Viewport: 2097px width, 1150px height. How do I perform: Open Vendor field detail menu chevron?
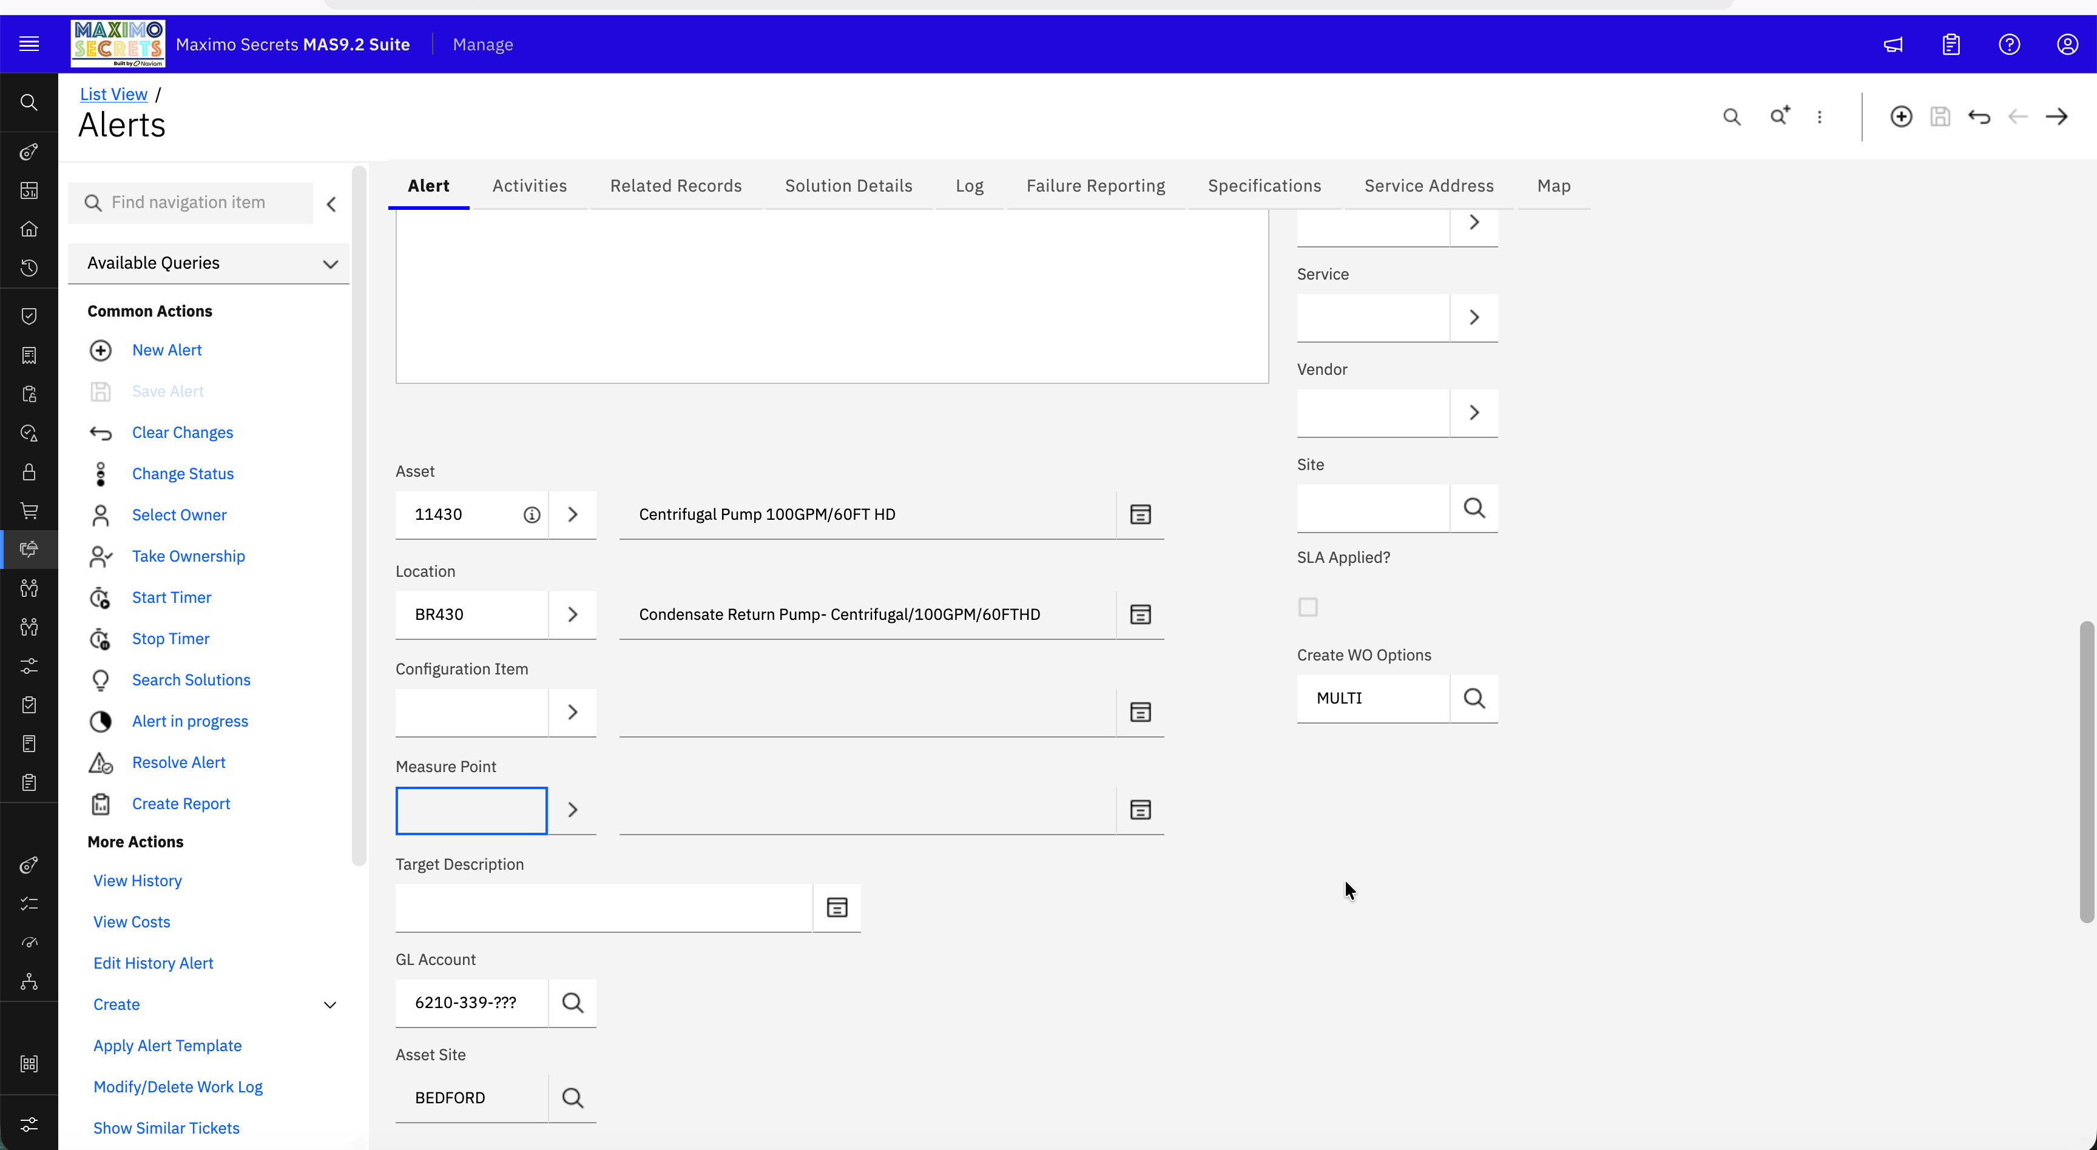click(x=1473, y=412)
